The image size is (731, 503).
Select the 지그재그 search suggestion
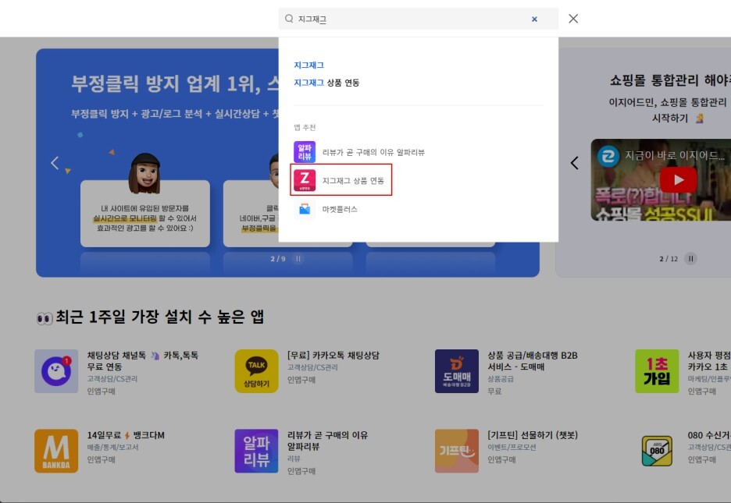tap(308, 66)
